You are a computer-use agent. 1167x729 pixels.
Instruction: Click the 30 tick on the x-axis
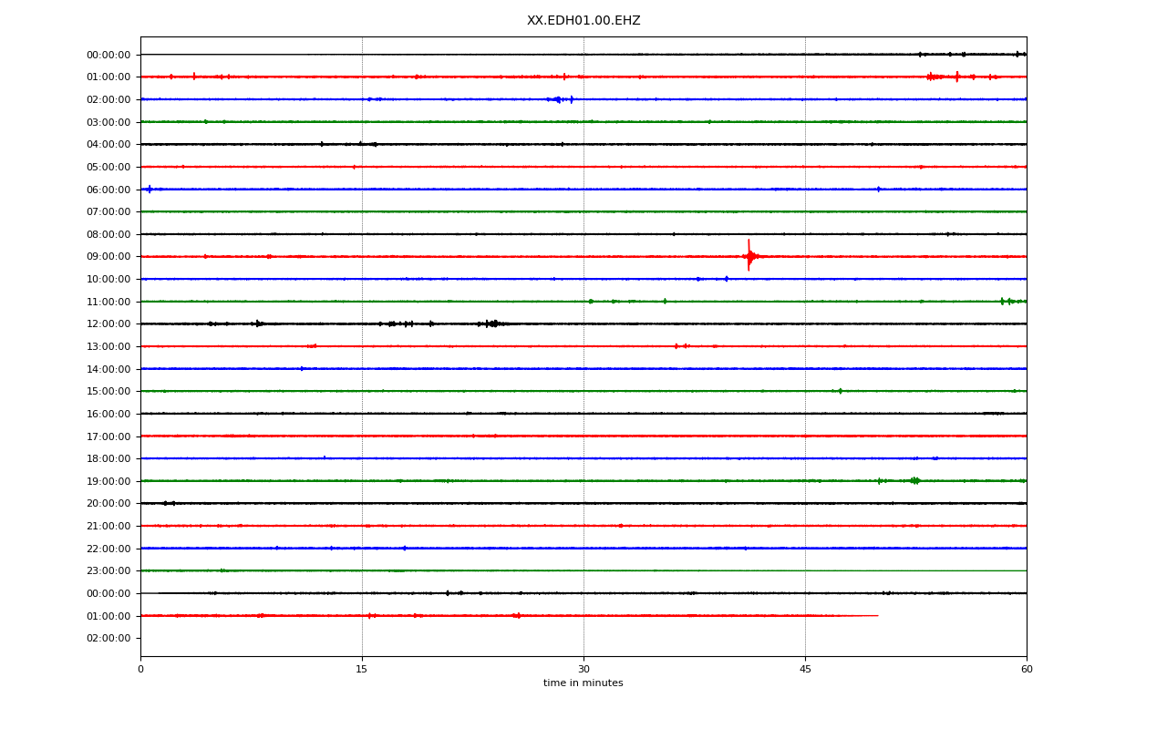coord(583,670)
